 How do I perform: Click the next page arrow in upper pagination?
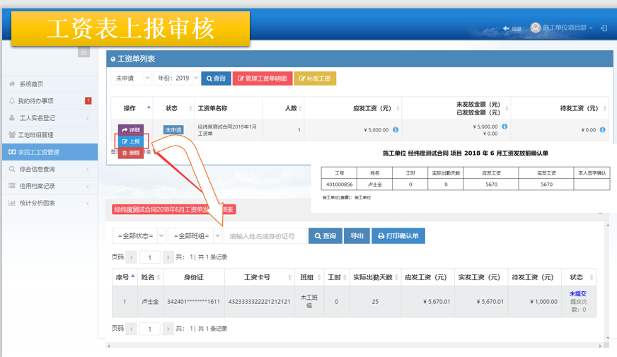[168, 257]
